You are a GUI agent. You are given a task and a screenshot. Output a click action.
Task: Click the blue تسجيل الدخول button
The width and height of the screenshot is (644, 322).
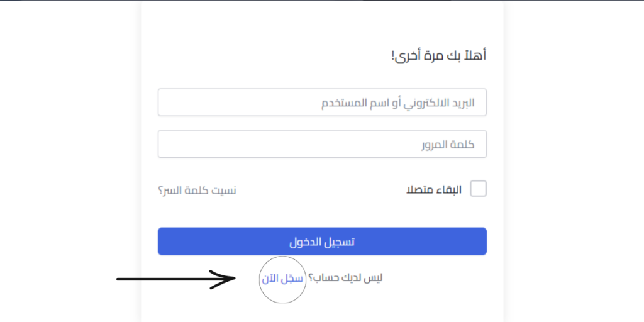(x=322, y=241)
